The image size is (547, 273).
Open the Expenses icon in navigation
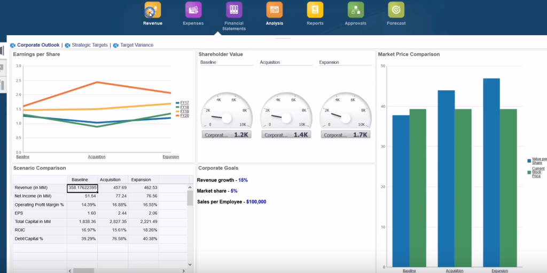click(193, 10)
